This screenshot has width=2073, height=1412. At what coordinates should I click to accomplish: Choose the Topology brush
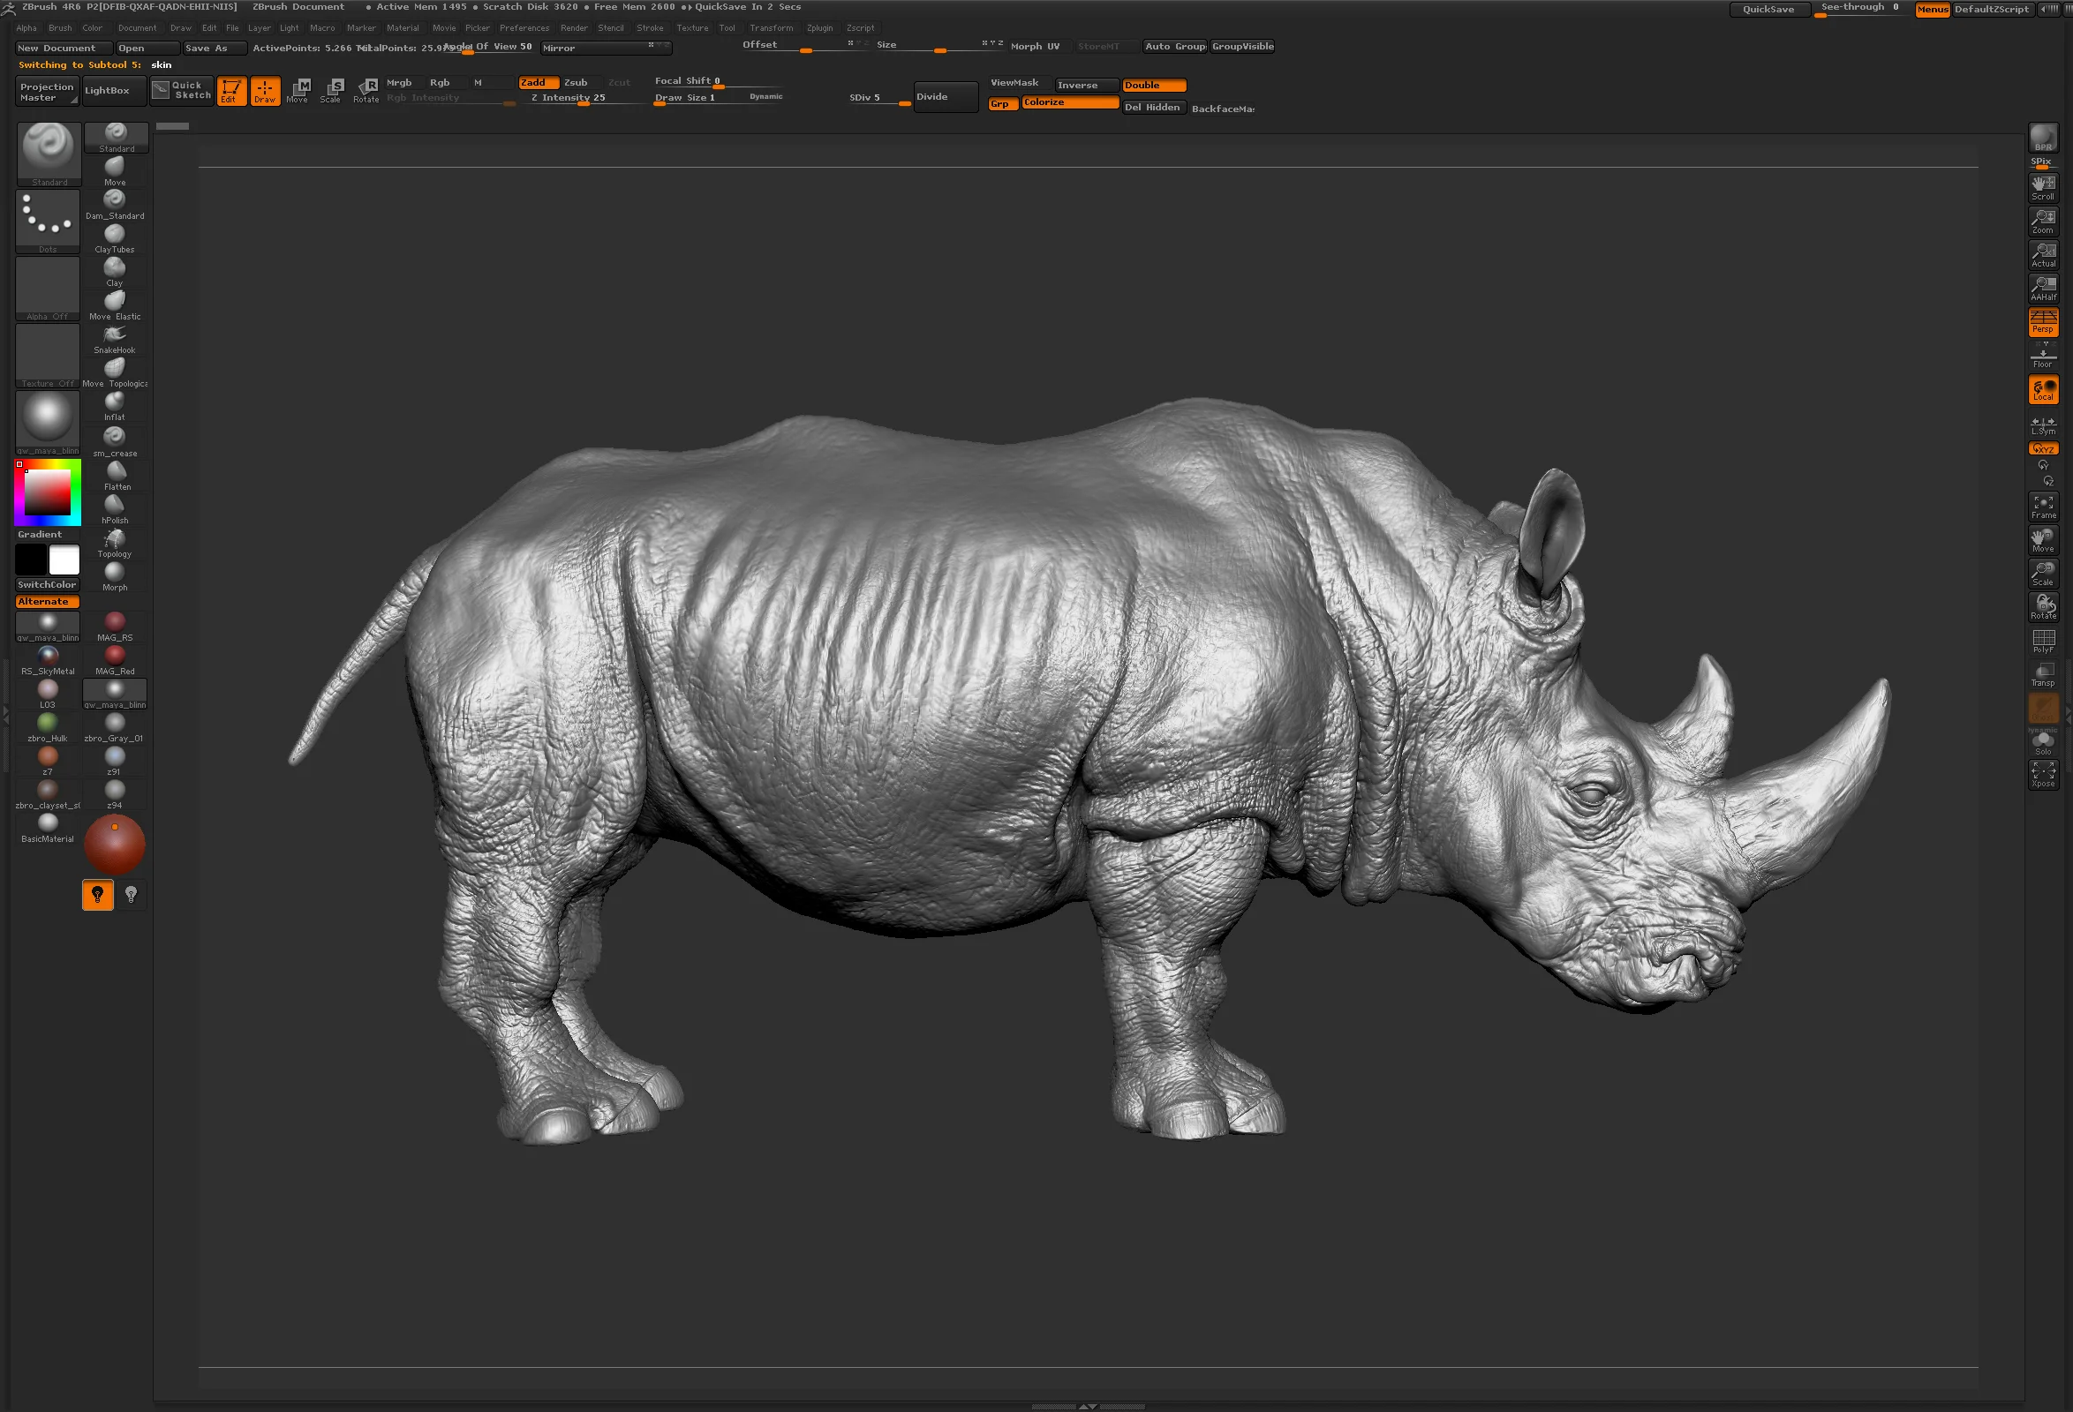coord(115,543)
